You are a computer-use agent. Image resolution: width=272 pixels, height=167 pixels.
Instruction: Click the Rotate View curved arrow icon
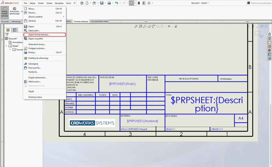click(154, 26)
